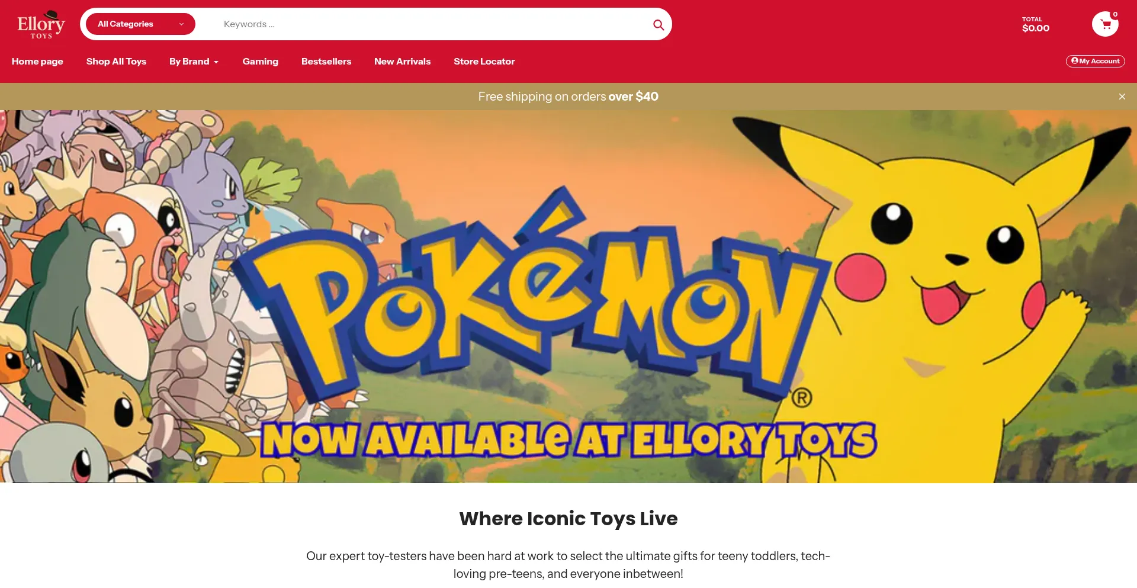The image size is (1137, 588).
Task: Click the magnifying glass search icon
Action: (x=659, y=25)
